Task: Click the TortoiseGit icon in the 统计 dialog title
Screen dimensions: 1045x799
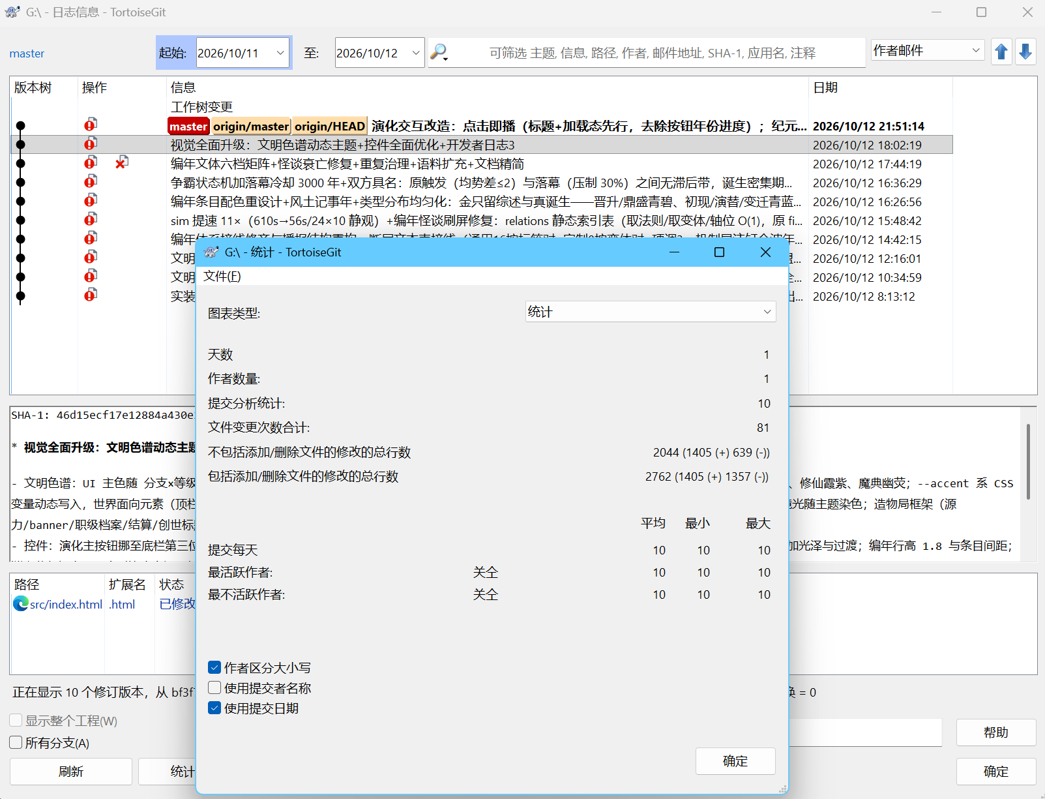Action: (x=211, y=252)
